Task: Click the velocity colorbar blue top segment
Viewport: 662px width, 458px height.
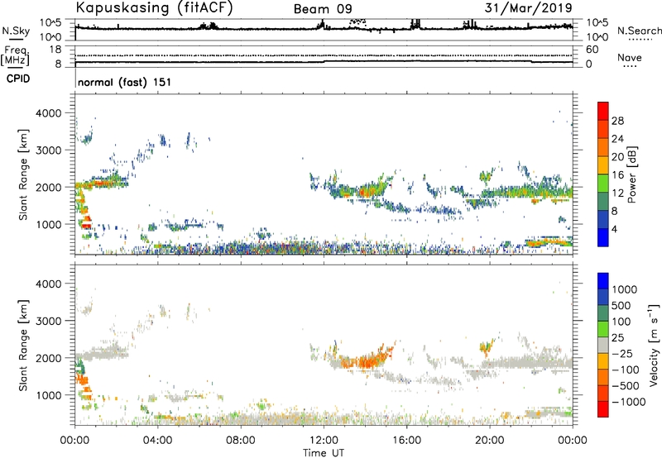Action: click(603, 281)
